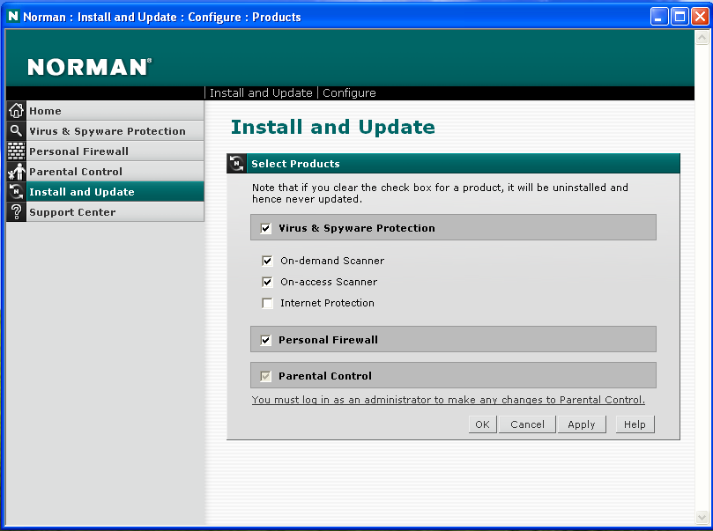Click the Parental Control people icon
This screenshot has width=713, height=531.
click(x=16, y=172)
